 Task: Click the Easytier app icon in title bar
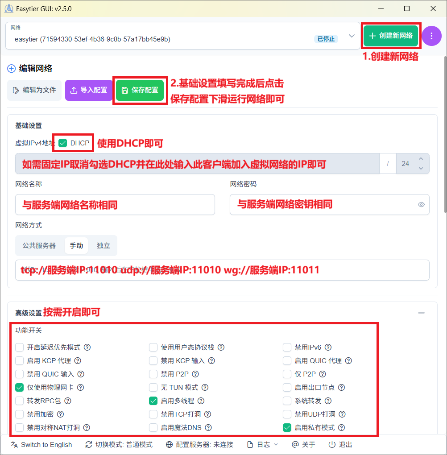click(9, 9)
